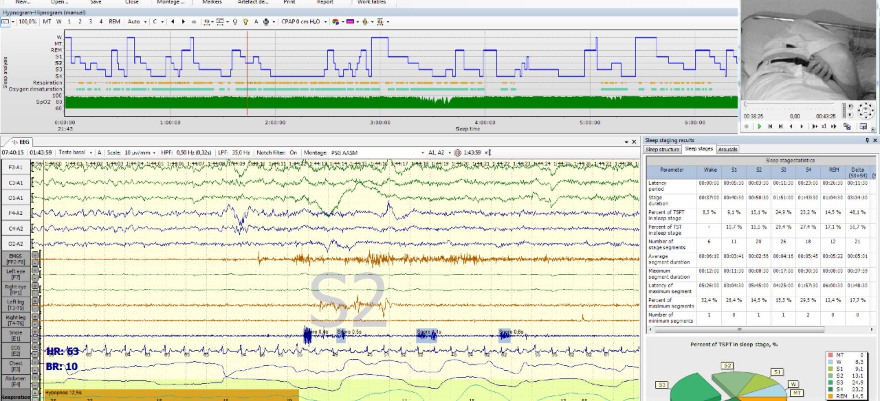Jump to the start of the video
The width and height of the screenshot is (880, 401).
[770, 126]
